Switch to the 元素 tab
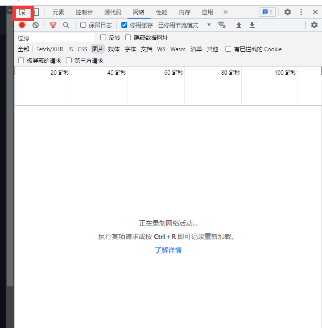The image size is (322, 328). 58,12
